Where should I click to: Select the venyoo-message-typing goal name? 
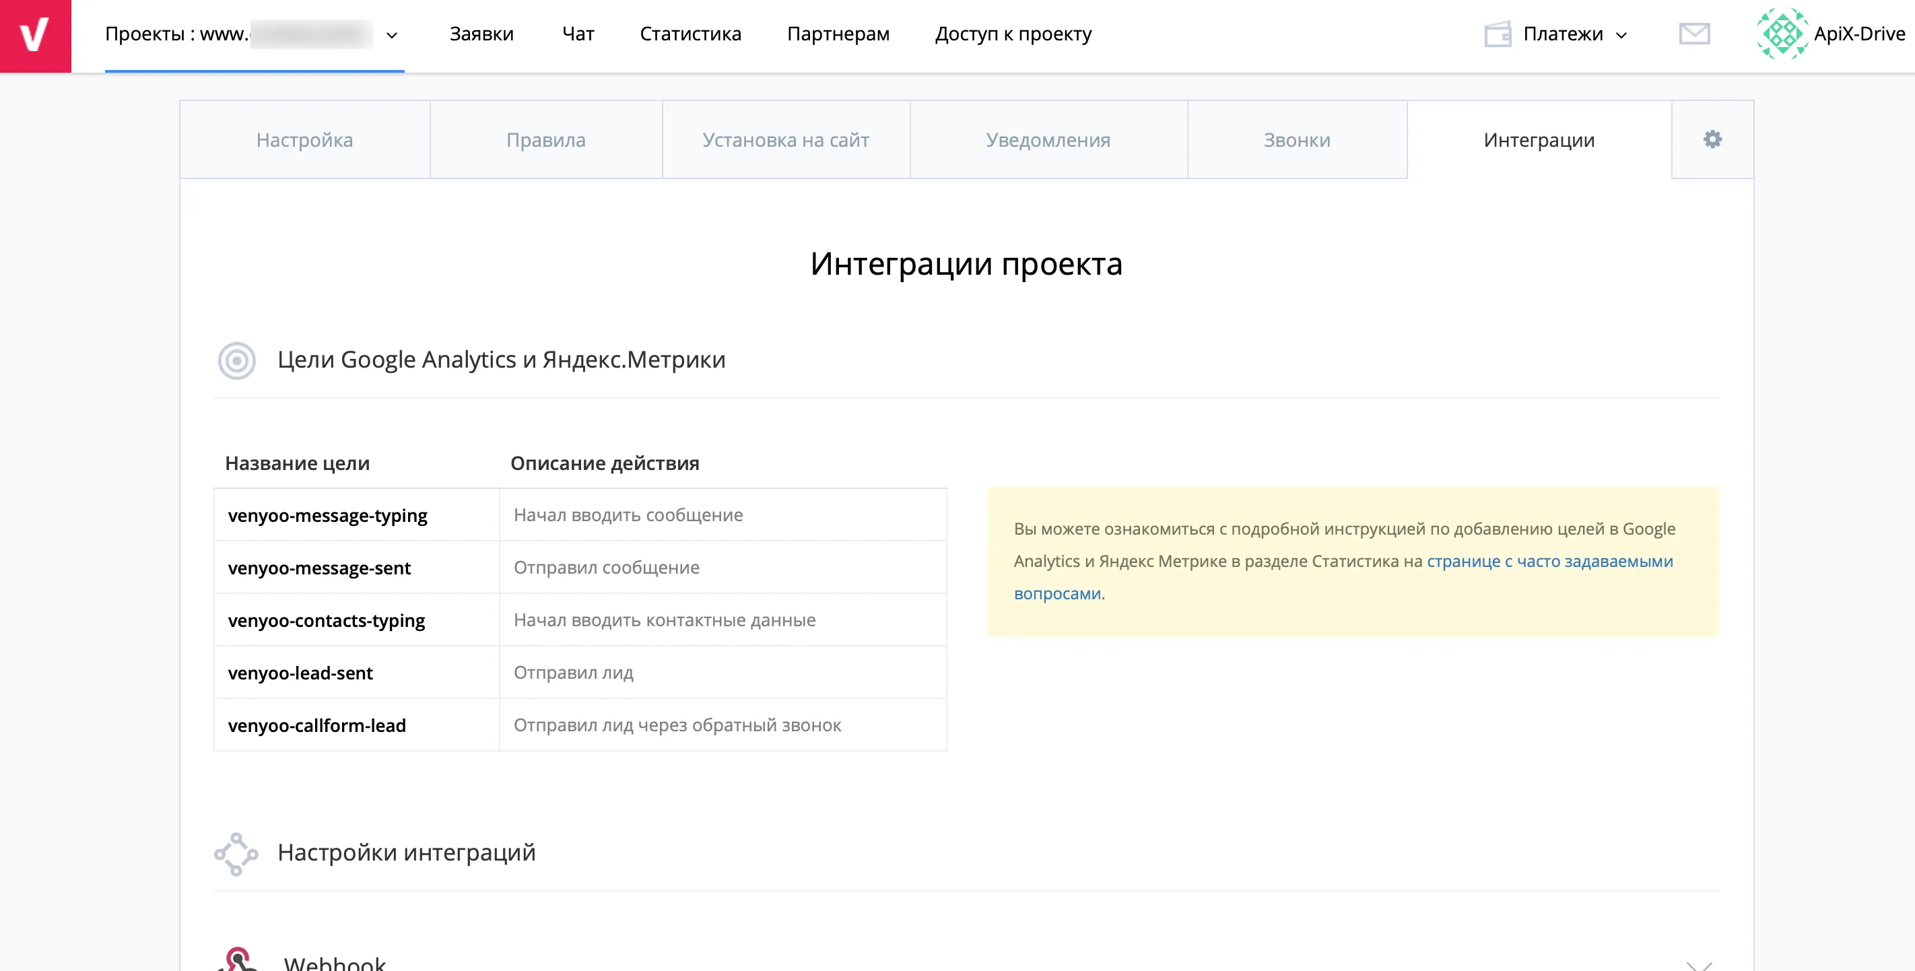328,515
